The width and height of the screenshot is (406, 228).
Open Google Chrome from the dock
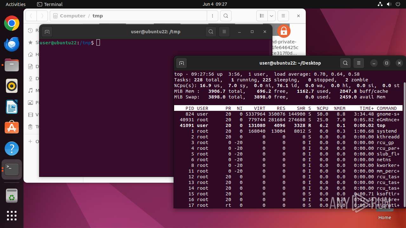pos(12,23)
